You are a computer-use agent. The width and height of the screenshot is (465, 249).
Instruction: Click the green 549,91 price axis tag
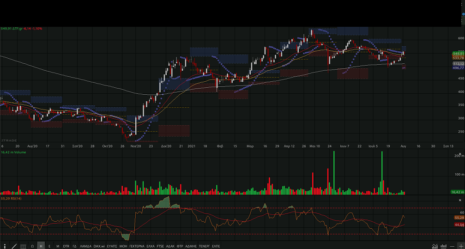[458, 54]
